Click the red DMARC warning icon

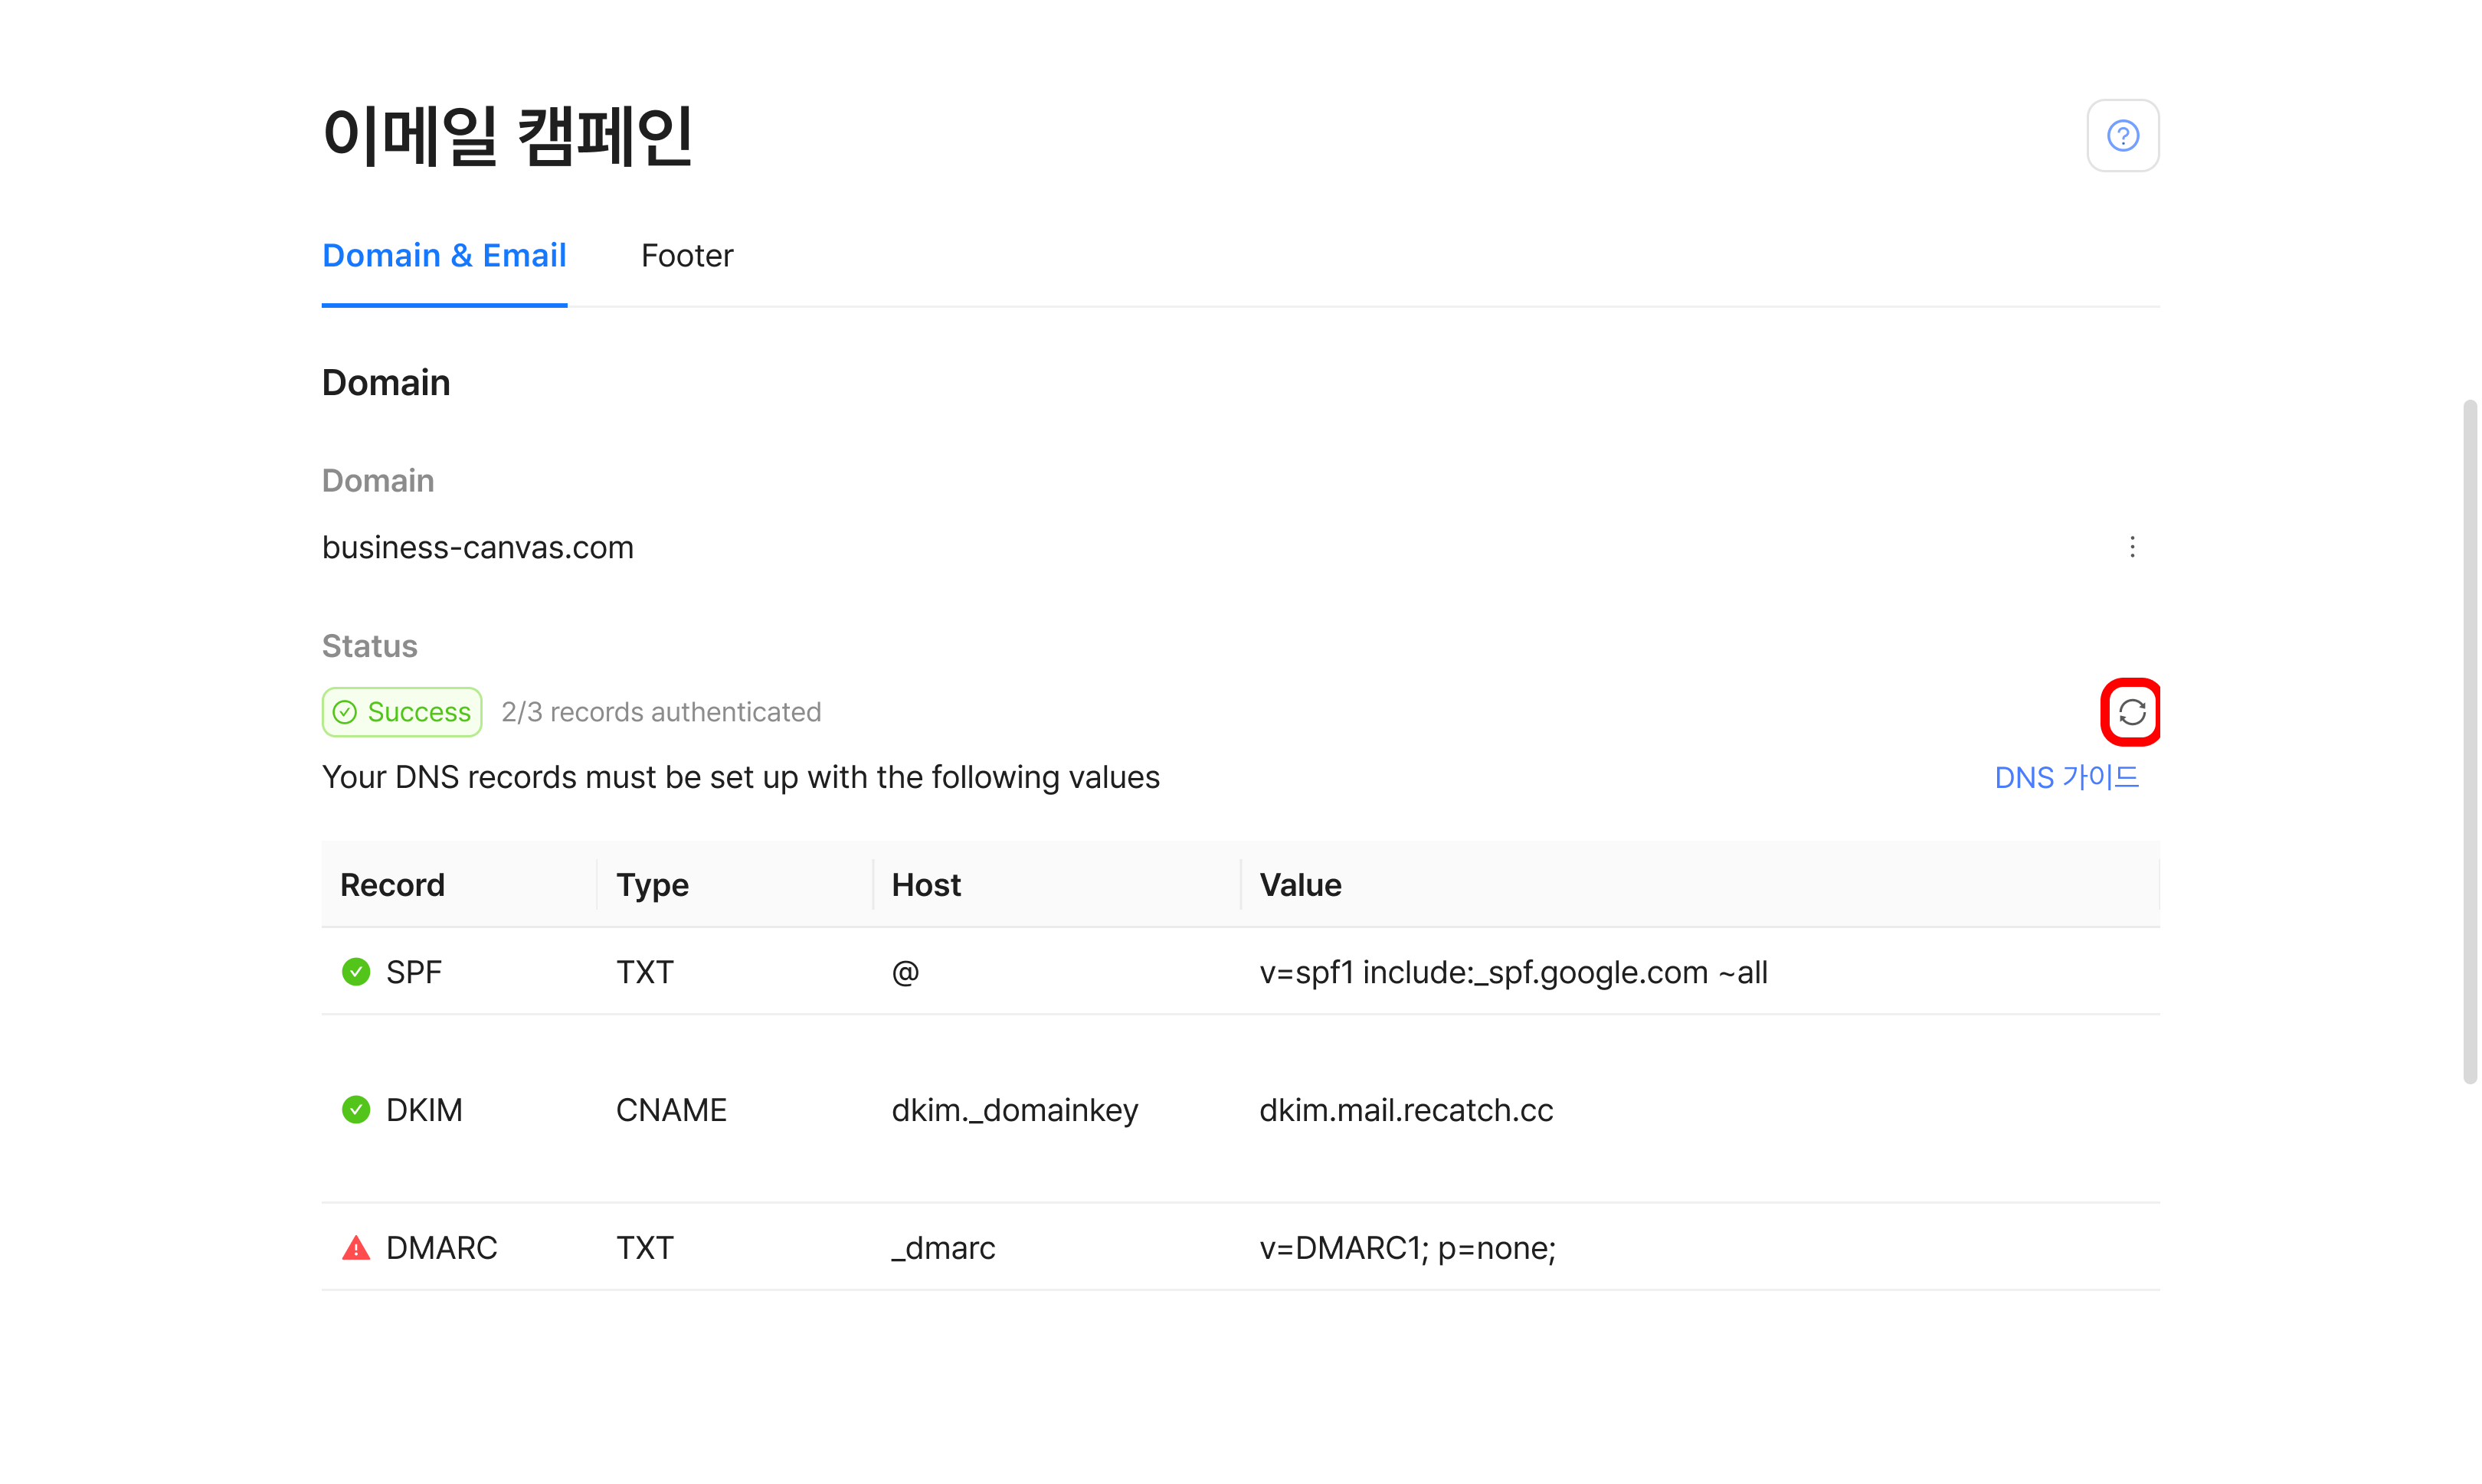pyautogui.click(x=356, y=1248)
